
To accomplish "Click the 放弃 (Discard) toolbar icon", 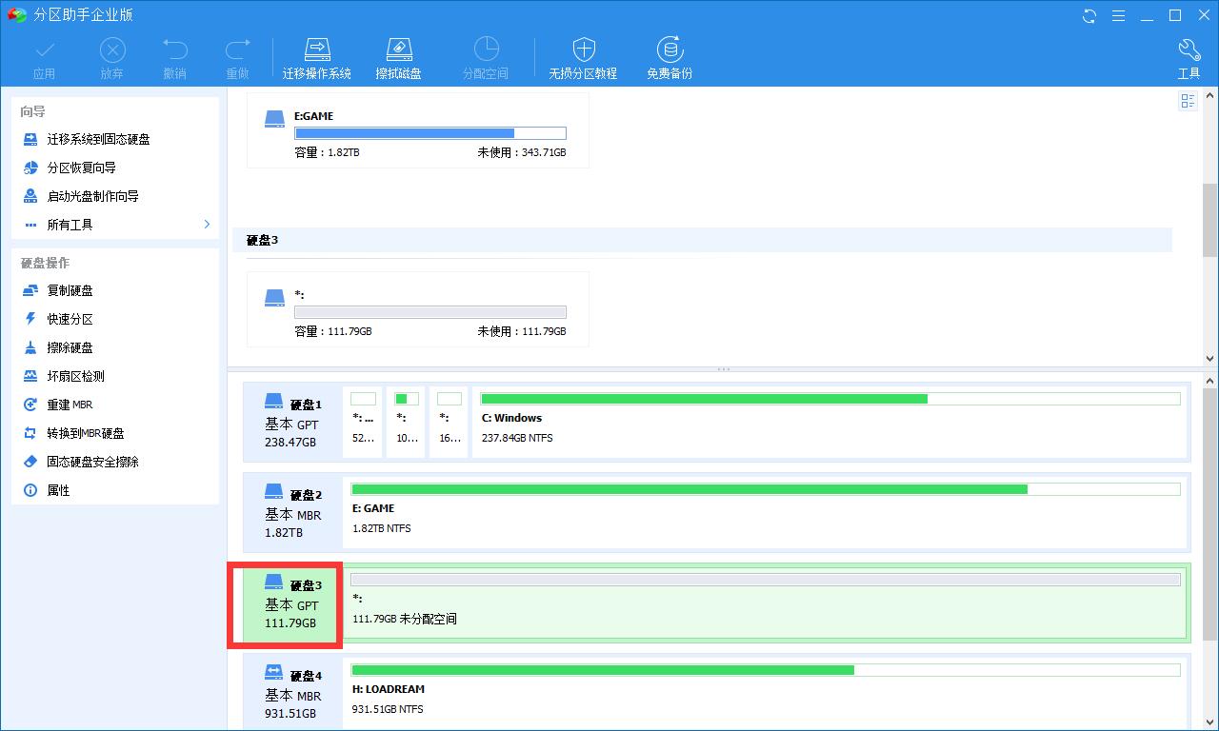I will click(112, 59).
